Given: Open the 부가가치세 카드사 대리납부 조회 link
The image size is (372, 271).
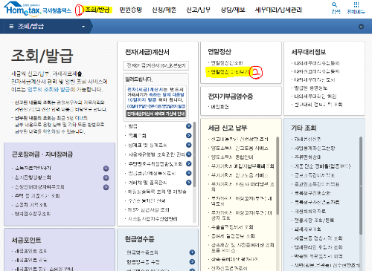Looking at the screenshot, I should pyautogui.click(x=243, y=186).
